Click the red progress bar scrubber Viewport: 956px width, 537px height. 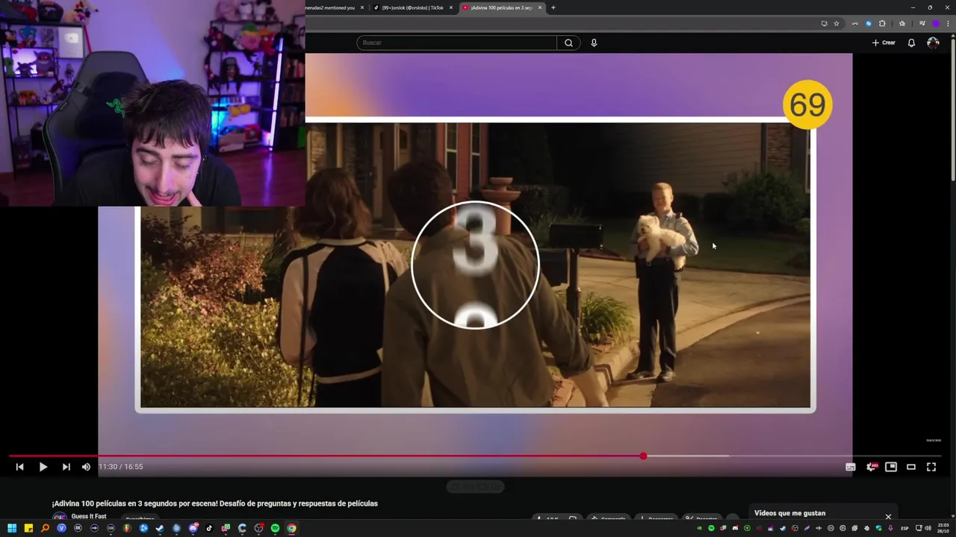point(643,456)
